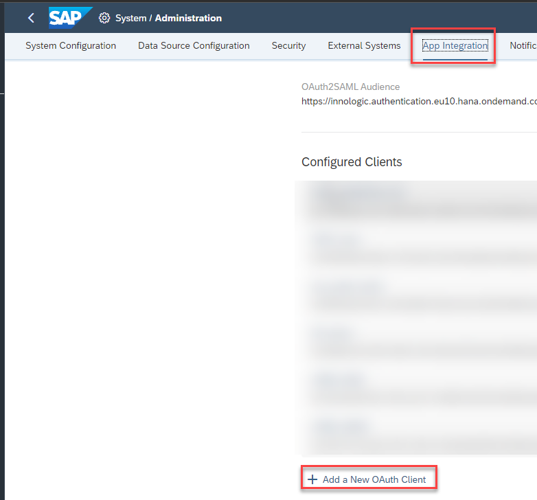Click the Administration breadcrumb text

pyautogui.click(x=188, y=18)
